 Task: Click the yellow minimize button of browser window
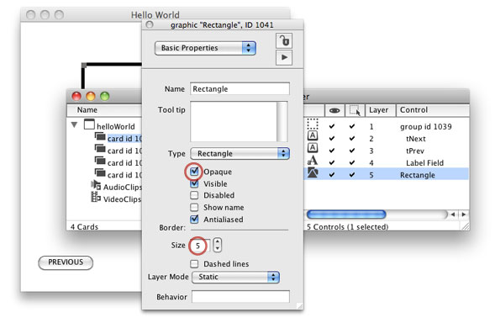click(91, 96)
